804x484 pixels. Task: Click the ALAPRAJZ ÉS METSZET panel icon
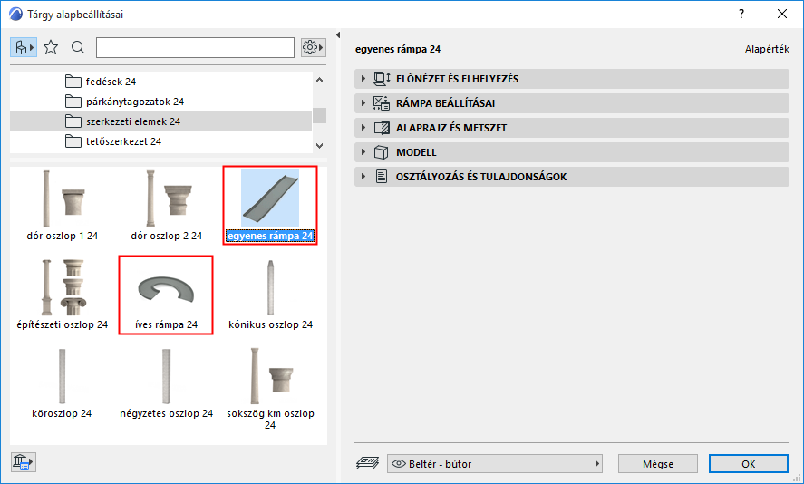click(x=382, y=128)
